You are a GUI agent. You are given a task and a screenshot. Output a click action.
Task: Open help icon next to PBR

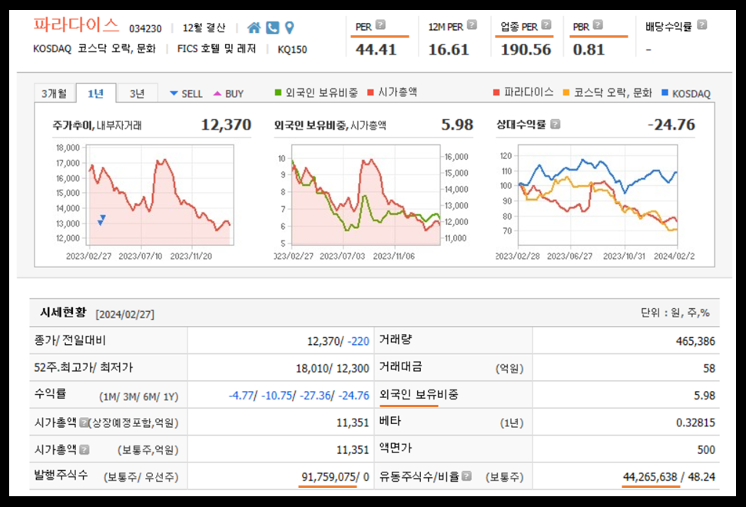pos(598,25)
